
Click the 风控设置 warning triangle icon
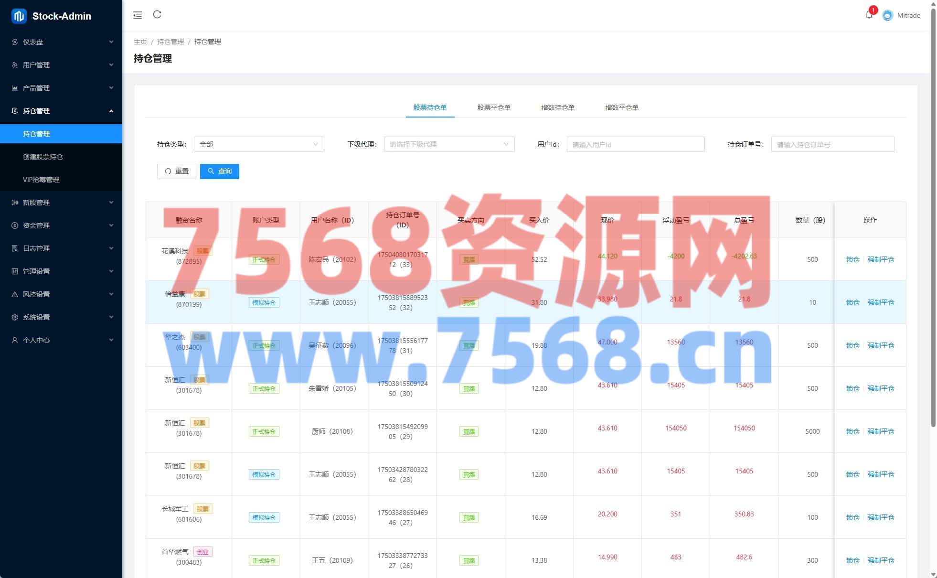tap(15, 294)
